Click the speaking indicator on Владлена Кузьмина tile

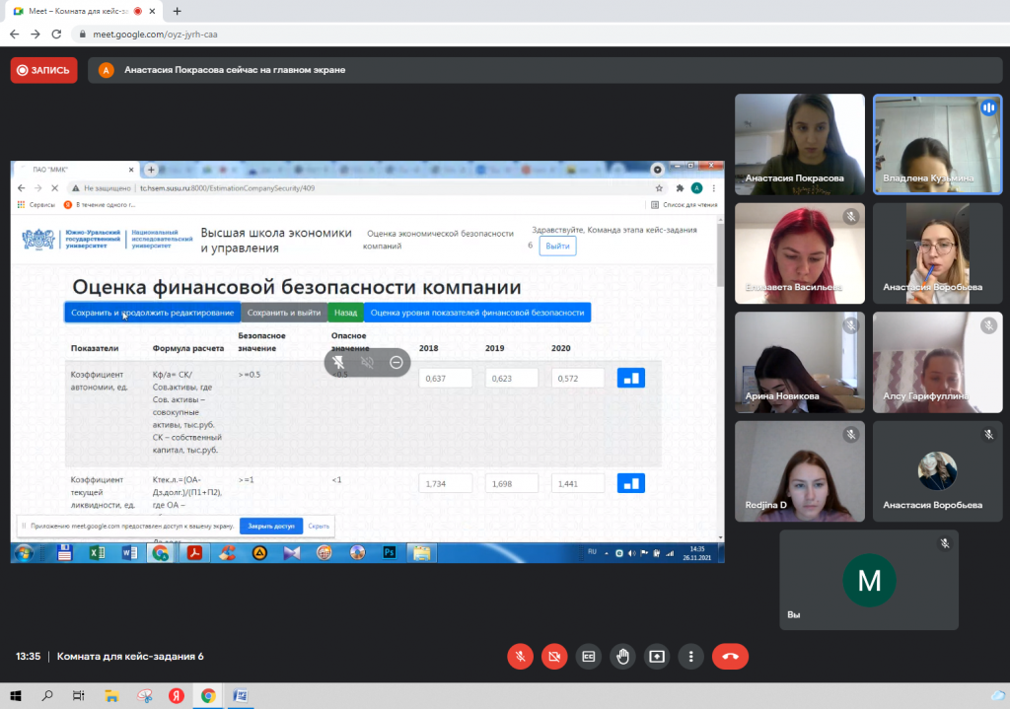(x=988, y=107)
